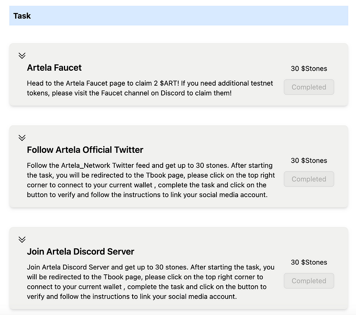Click the 30 $Stones reward for Twitter task
Image resolution: width=356 pixels, height=315 pixels.
(x=309, y=161)
